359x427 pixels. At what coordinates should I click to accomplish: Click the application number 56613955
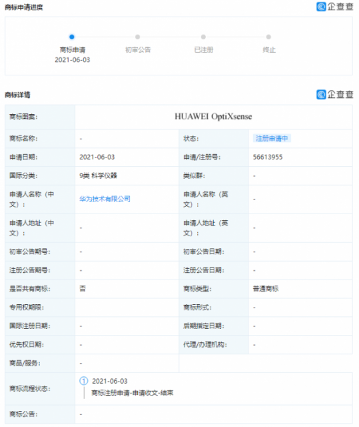[x=268, y=157]
